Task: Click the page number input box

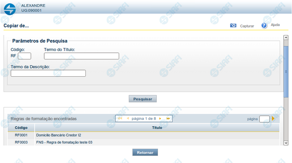Action: pos(264,119)
